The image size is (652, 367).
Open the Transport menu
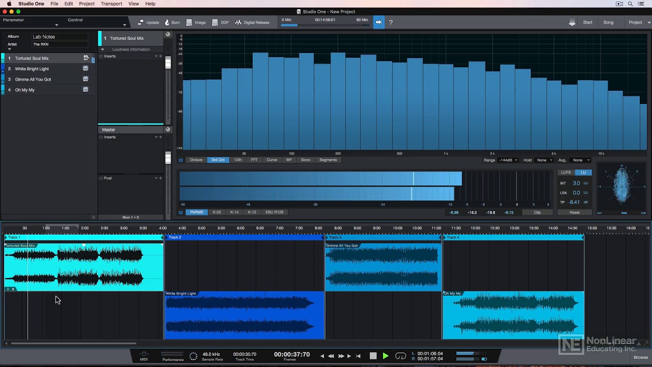[111, 4]
